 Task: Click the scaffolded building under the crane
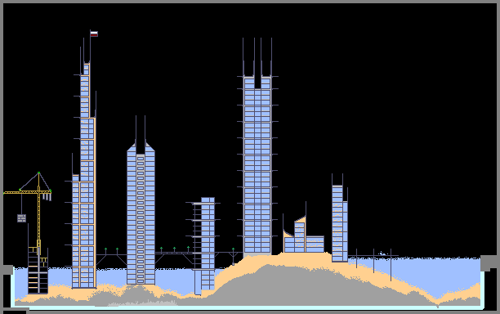(x=38, y=270)
